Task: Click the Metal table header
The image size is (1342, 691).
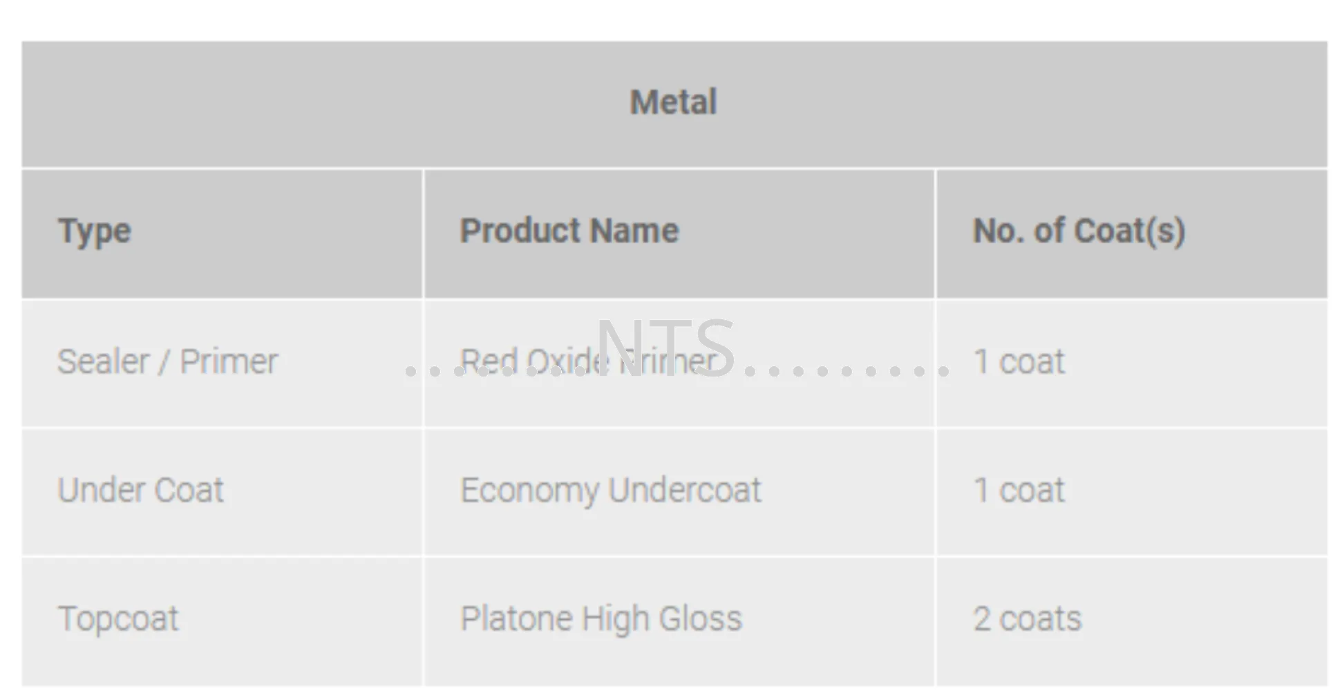Action: [x=674, y=102]
